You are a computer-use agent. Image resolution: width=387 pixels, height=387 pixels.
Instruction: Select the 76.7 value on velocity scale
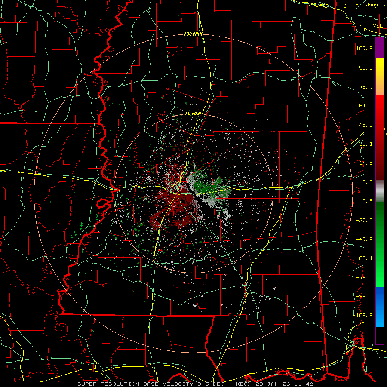click(x=366, y=86)
